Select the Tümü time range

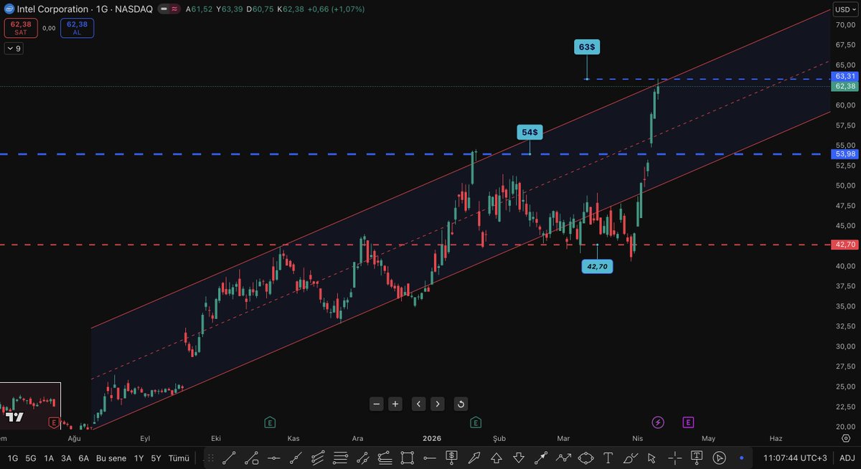pos(179,458)
